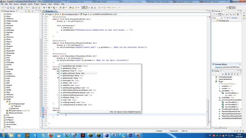Screen dimensions: 246x138
Task: Switch to the Java perspective button
Action: coord(232,8)
